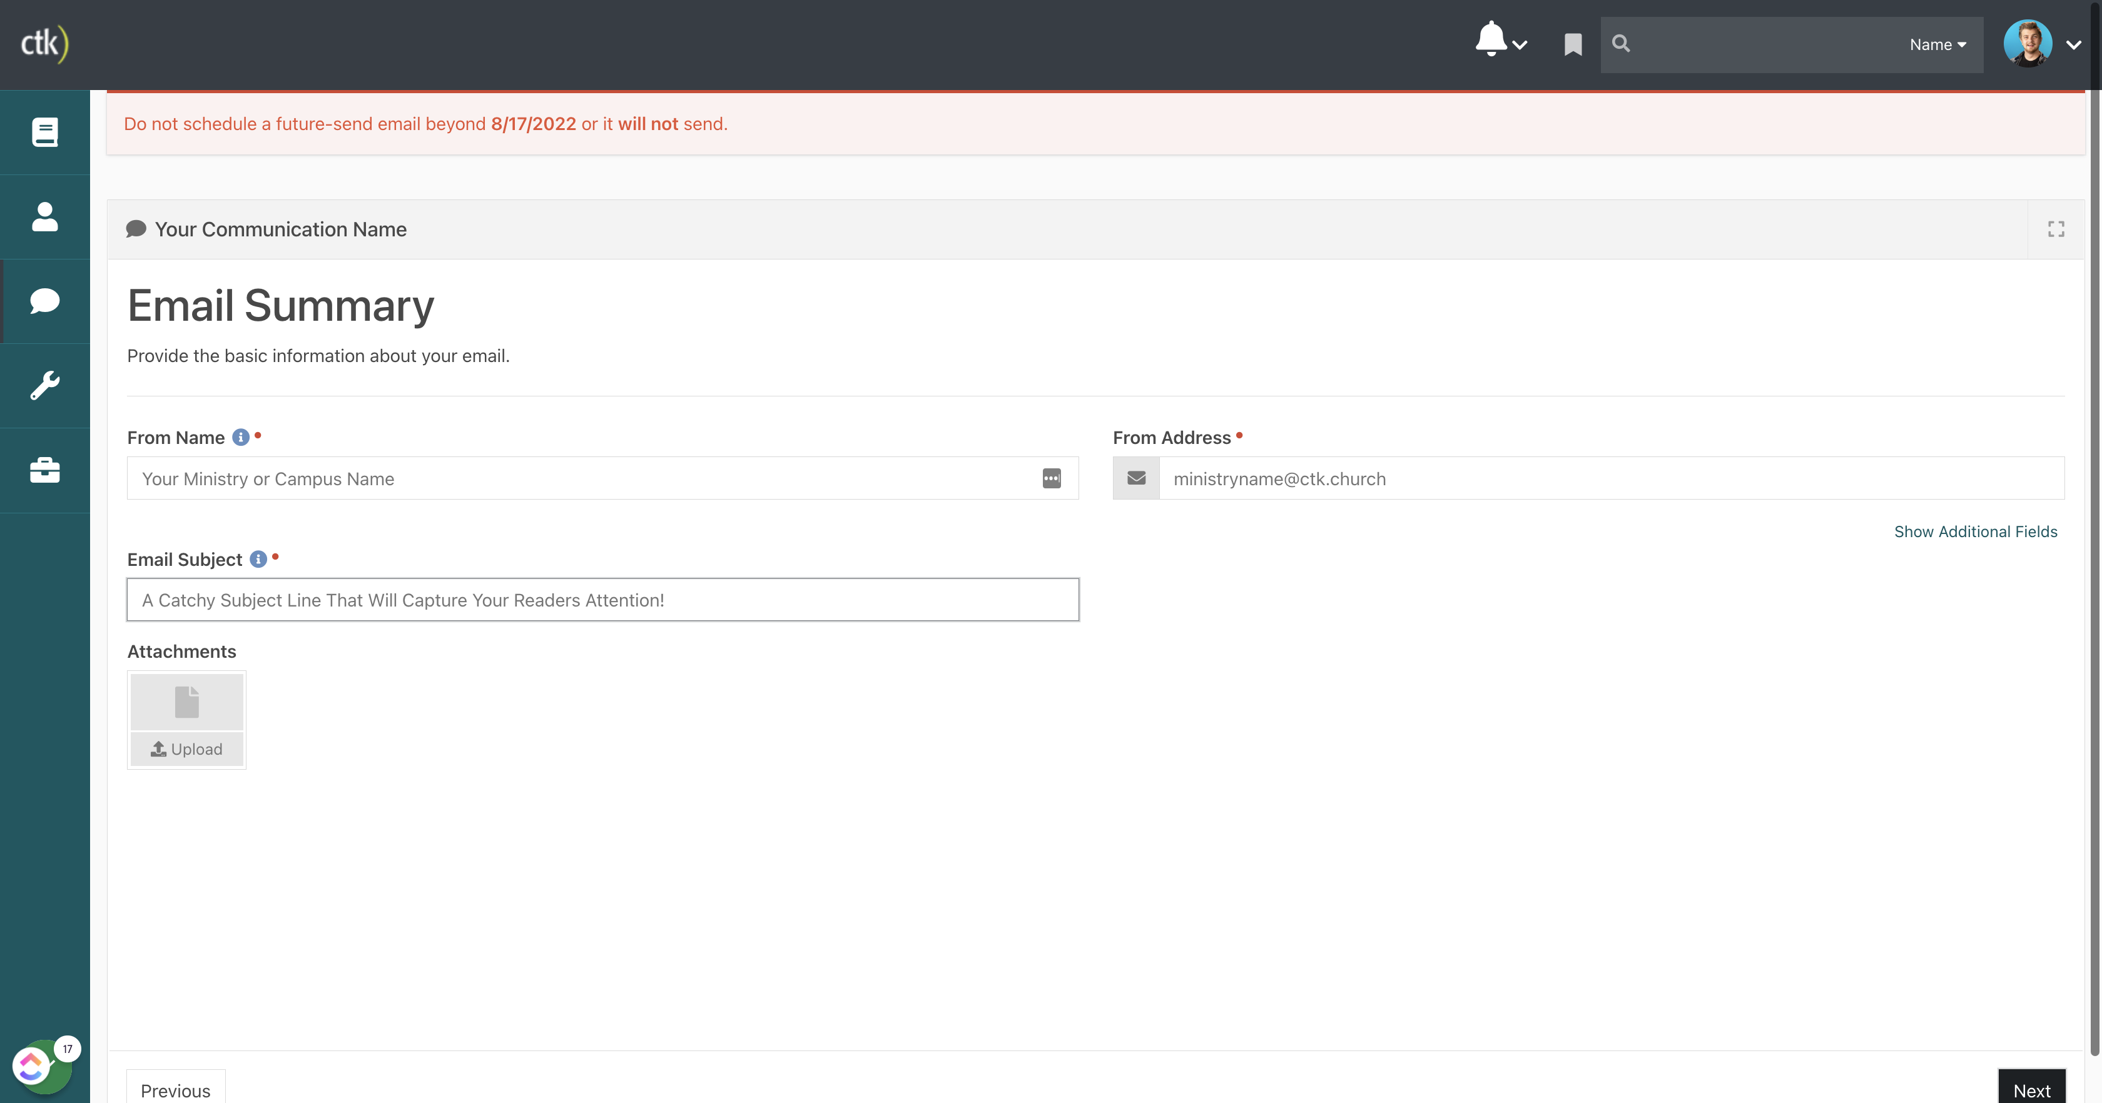2102x1103 pixels.
Task: Expand the profile menu chevron
Action: [x=2073, y=46]
